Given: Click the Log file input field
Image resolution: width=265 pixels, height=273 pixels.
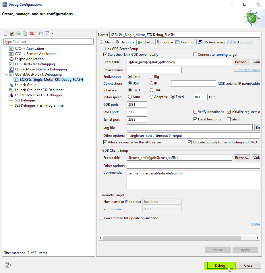Looking at the screenshot, I should pos(189,127).
